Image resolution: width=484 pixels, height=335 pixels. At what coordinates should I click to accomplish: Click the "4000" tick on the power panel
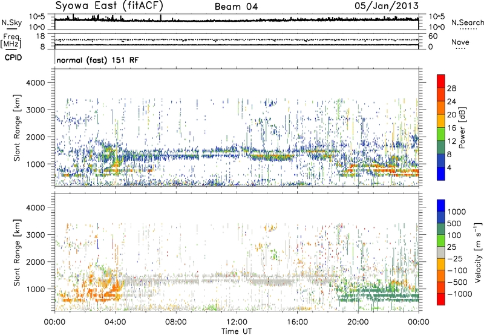click(x=35, y=83)
